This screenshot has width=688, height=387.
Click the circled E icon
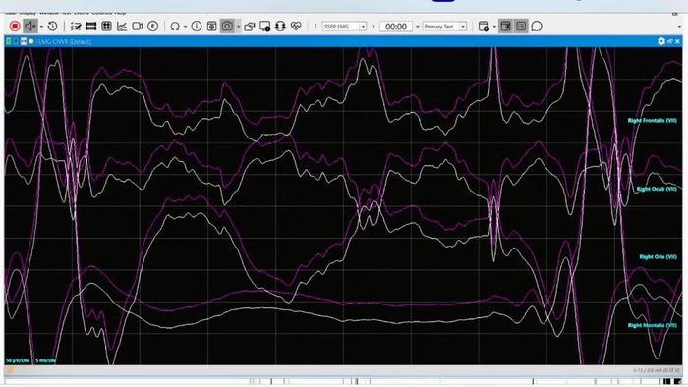(x=152, y=27)
